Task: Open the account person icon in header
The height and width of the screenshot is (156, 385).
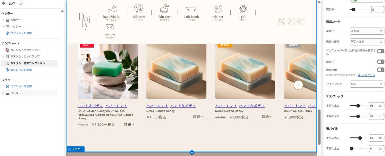Action: [291, 22]
